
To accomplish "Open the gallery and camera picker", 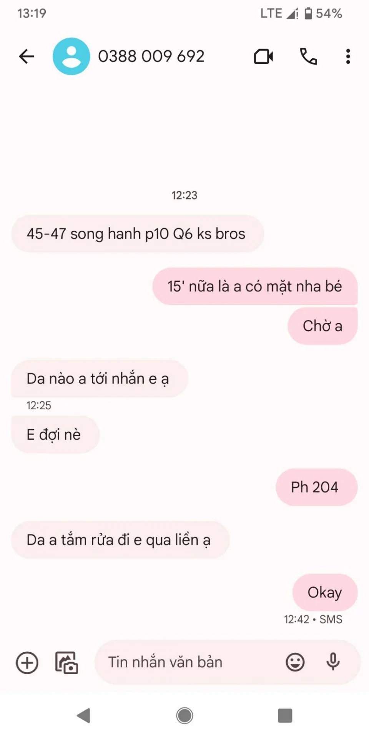I will tap(66, 663).
